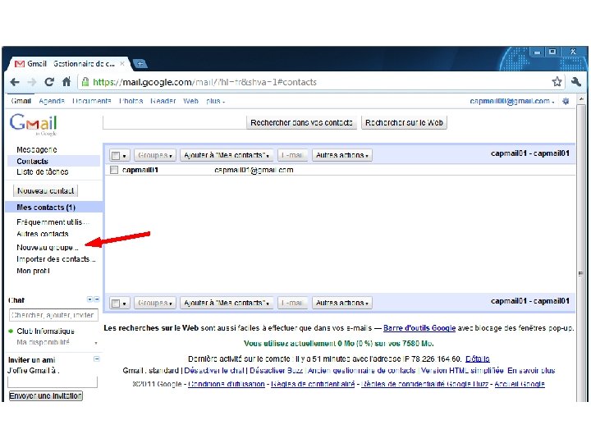The width and height of the screenshot is (591, 443).
Task: Open bottom Autres actions dropdown
Action: pos(341,303)
